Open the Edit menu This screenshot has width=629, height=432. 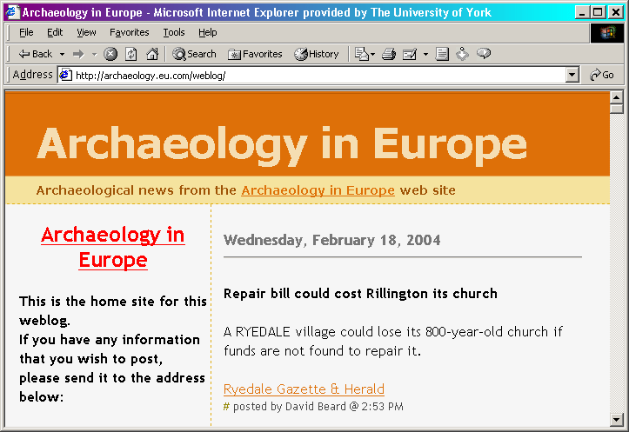click(x=55, y=32)
